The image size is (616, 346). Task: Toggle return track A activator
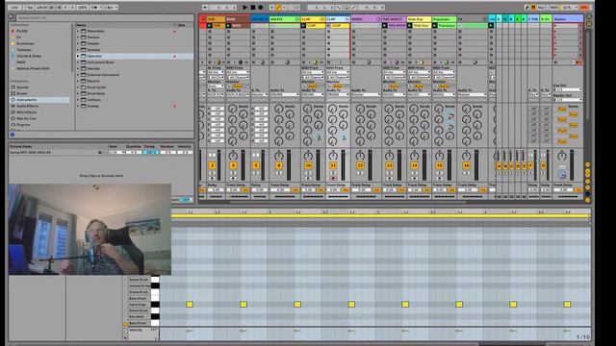click(x=499, y=166)
